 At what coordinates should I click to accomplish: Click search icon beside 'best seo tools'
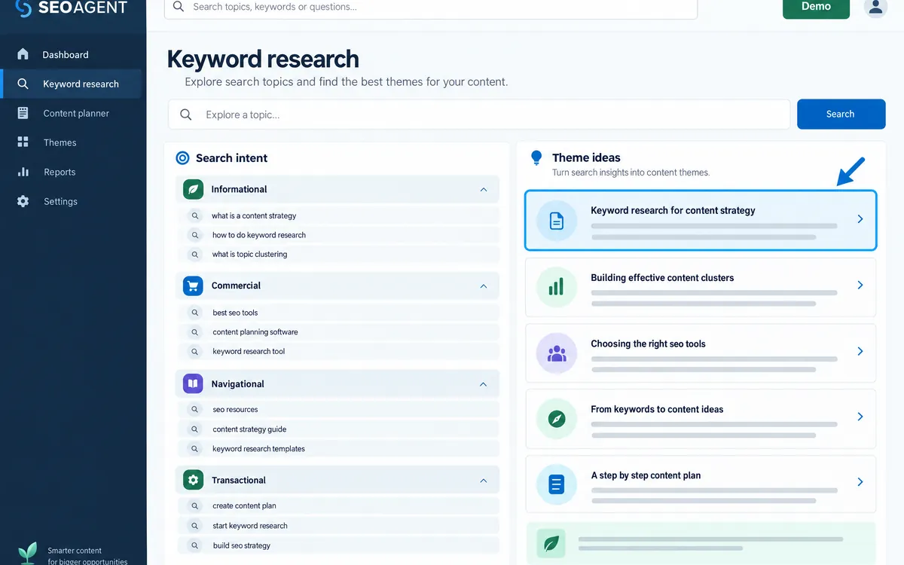[196, 313]
